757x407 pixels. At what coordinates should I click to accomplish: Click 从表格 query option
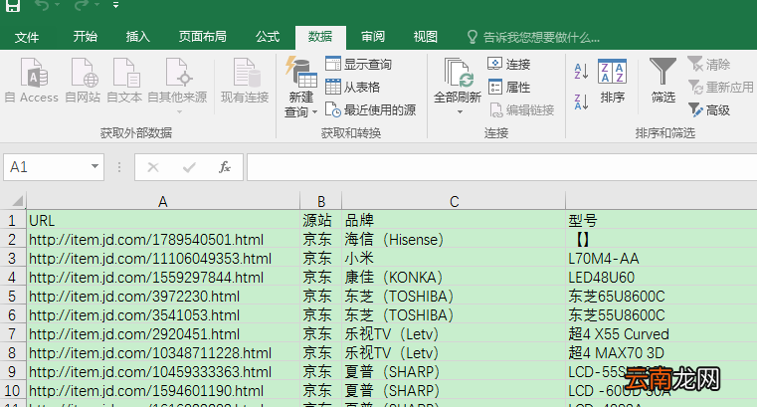(352, 87)
